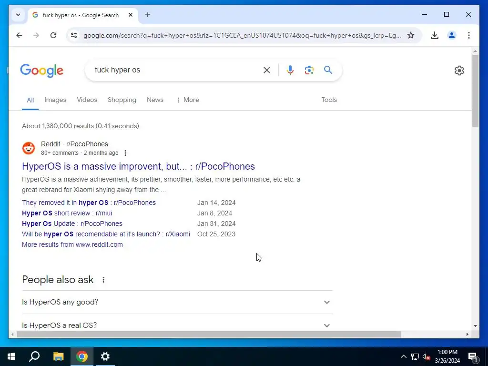
Task: Open People also ask options menu
Action: 103,280
